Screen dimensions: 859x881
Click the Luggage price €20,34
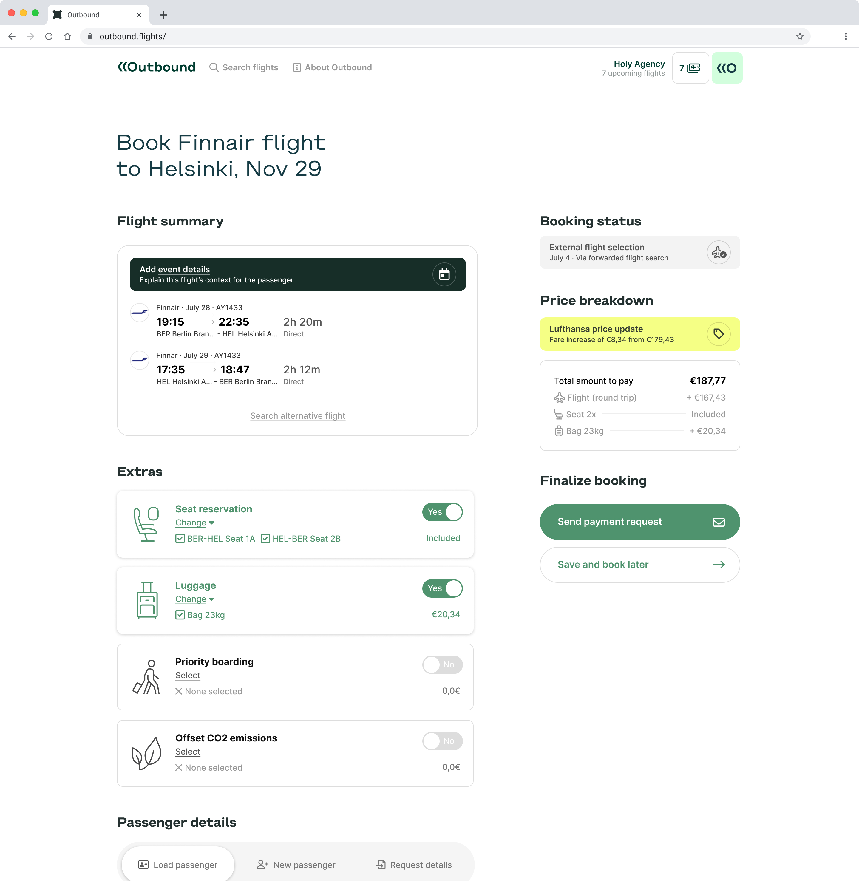pyautogui.click(x=446, y=614)
